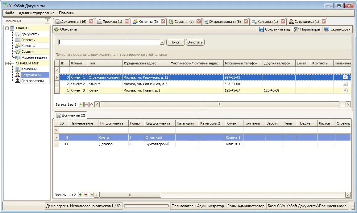The height and width of the screenshot is (213, 357).
Task: Close the Документы (16) tab
Action: click(91, 22)
